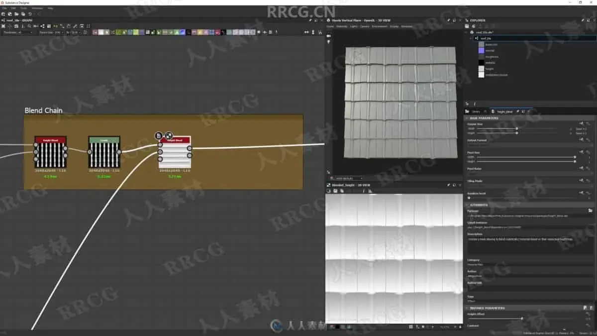Click the info icon in 2D view toolbar

pyautogui.click(x=364, y=191)
